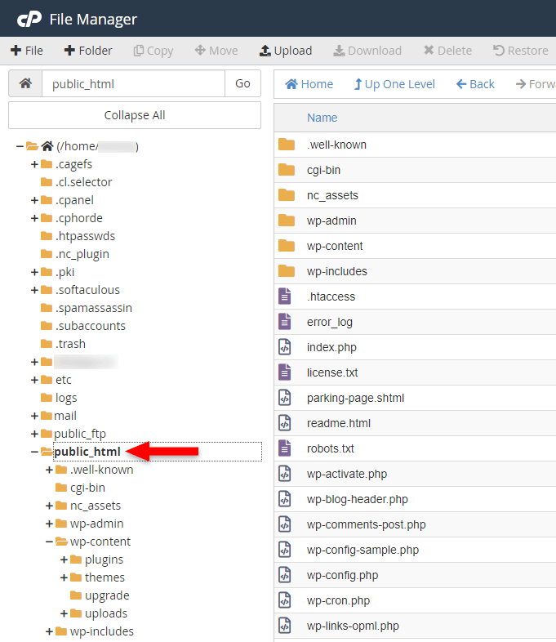
Task: Click the Copy toolbar button
Action: 153,51
